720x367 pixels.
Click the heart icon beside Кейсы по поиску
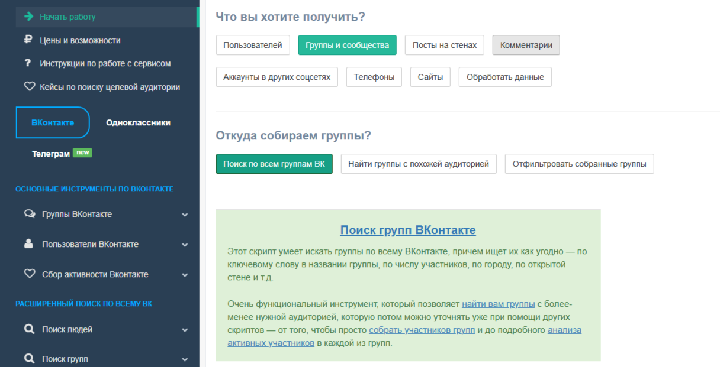point(30,87)
